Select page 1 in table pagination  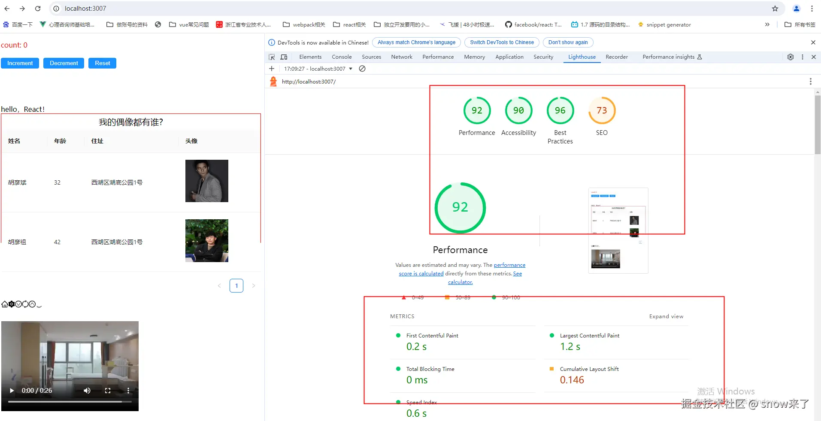236,286
